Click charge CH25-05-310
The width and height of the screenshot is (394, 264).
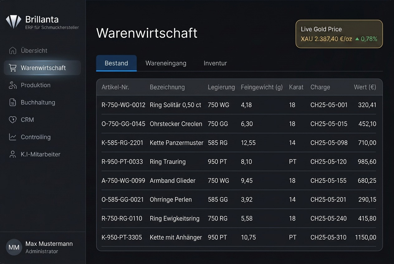click(329, 238)
